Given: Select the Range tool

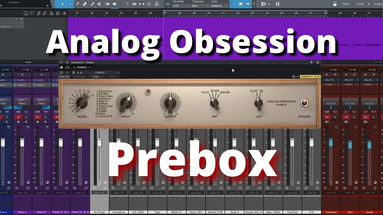Looking at the screenshot, I should [x=70, y=4].
